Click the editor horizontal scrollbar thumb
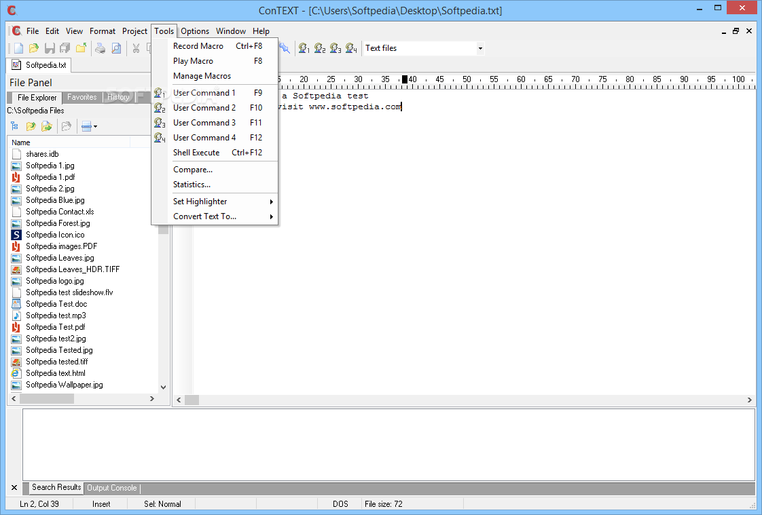The height and width of the screenshot is (515, 762). coord(192,400)
